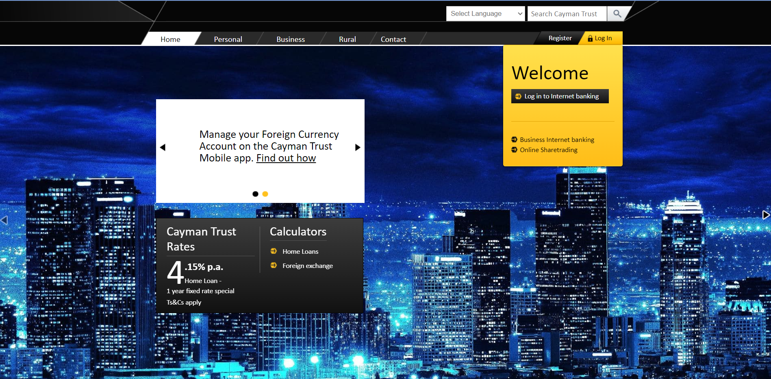Viewport: 771px width, 379px height.
Task: Click the Register link
Action: pos(560,38)
